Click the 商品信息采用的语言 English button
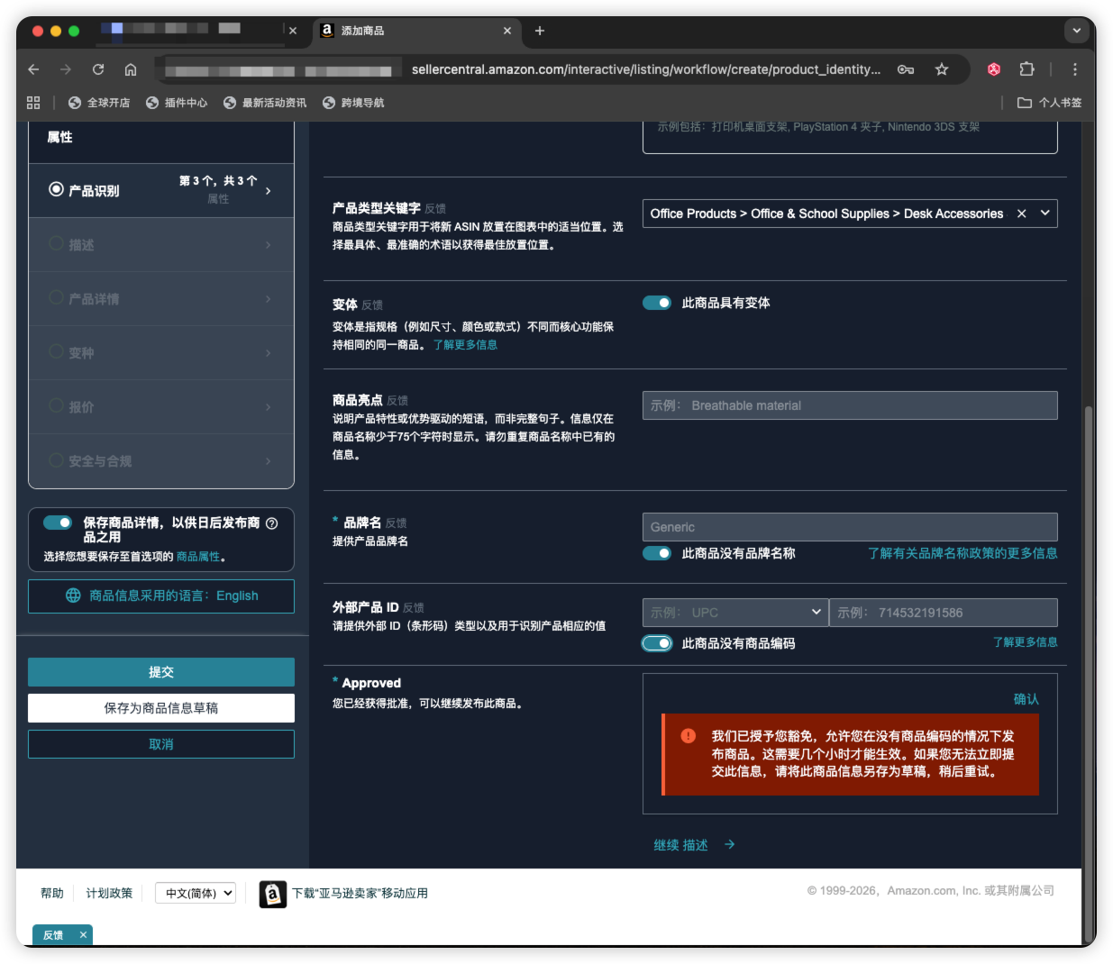 tap(161, 596)
